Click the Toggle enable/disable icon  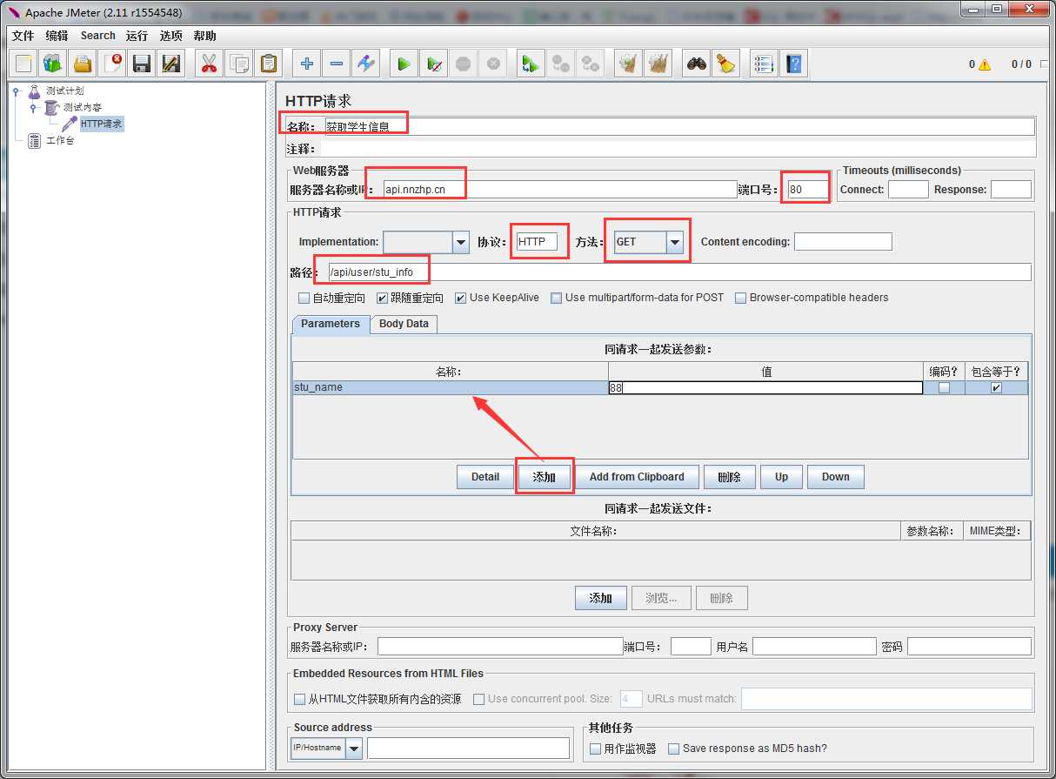tap(365, 64)
